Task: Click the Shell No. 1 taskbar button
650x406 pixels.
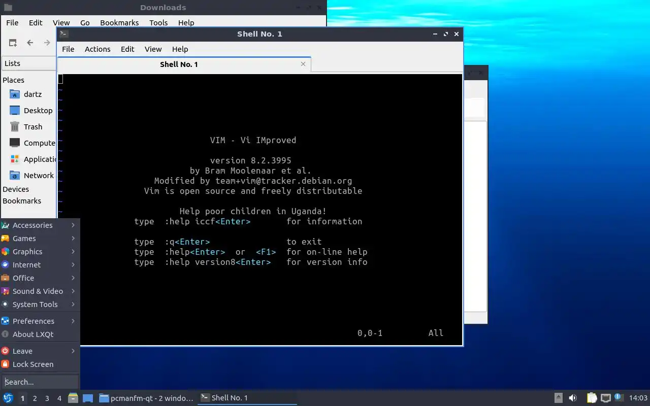Action: pyautogui.click(x=247, y=398)
